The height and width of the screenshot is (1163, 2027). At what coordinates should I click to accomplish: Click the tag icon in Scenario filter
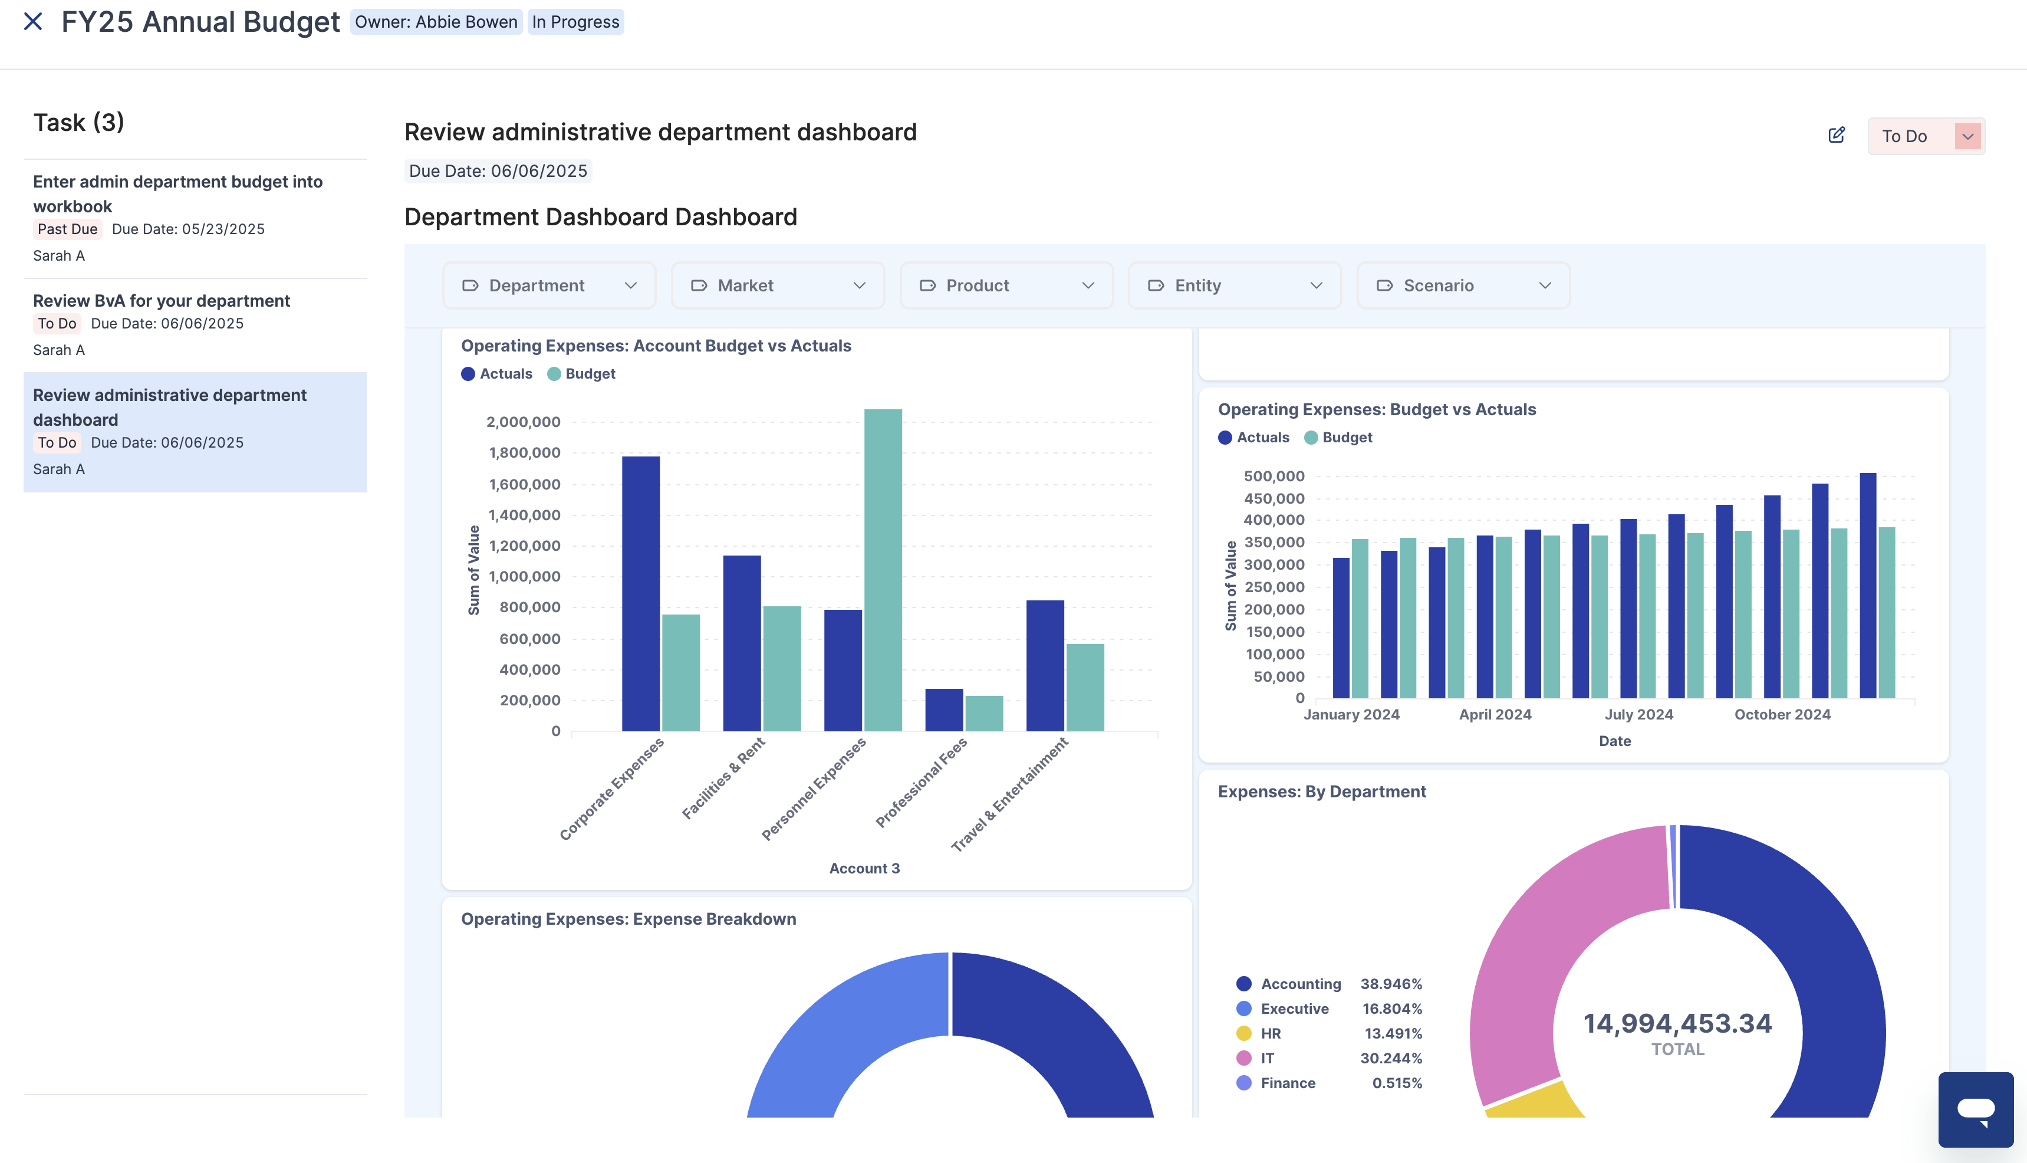click(1385, 286)
